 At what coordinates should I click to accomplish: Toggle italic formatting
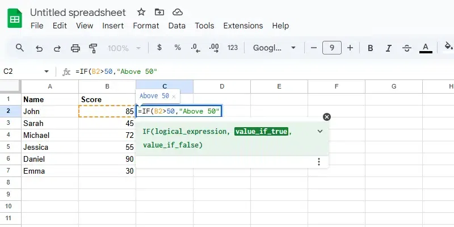click(389, 48)
